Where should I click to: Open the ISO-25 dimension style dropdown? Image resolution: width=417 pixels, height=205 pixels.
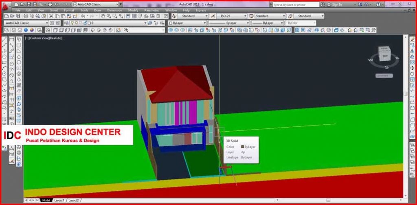click(245, 16)
